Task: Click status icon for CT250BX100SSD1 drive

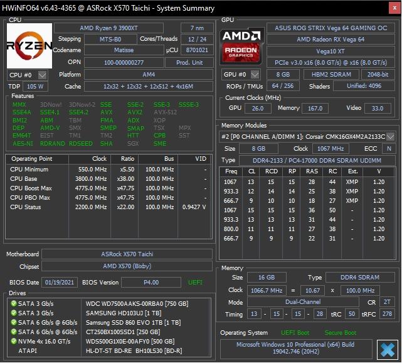Action: pyautogui.click(x=14, y=332)
